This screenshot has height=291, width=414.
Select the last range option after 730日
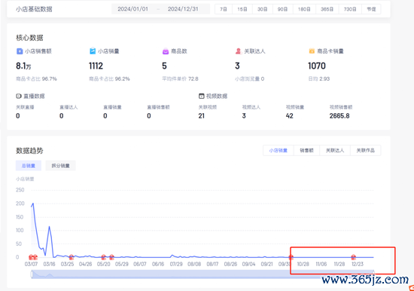(371, 9)
